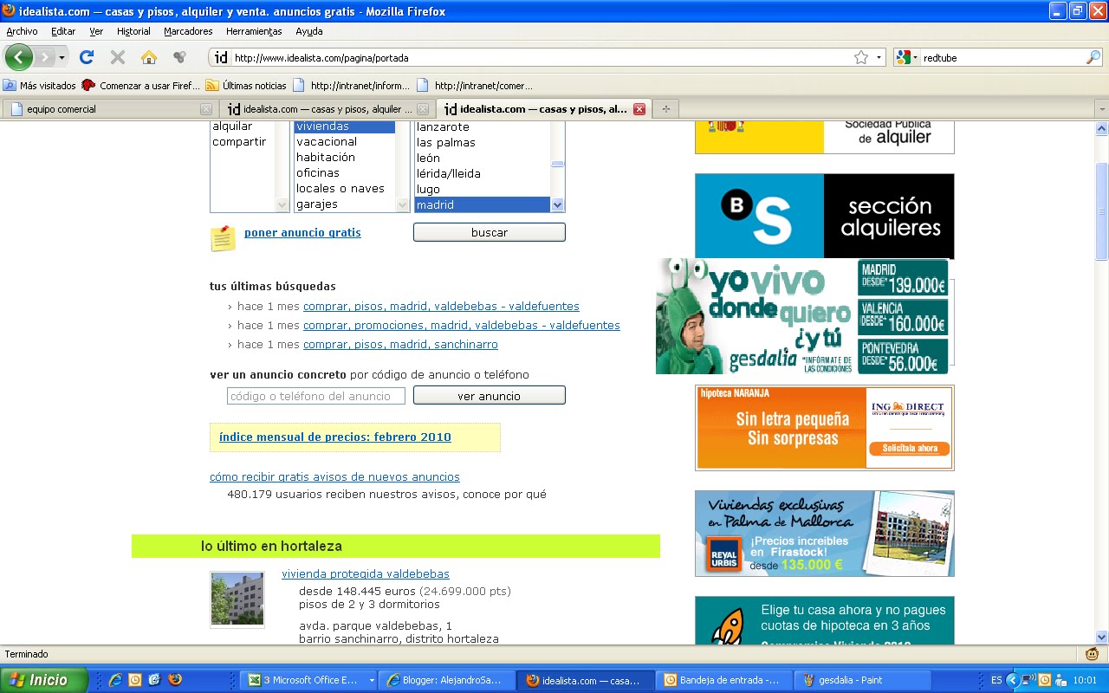Viewport: 1109px width, 693px height.
Task: Select compartir in the operation list
Action: coord(239,142)
